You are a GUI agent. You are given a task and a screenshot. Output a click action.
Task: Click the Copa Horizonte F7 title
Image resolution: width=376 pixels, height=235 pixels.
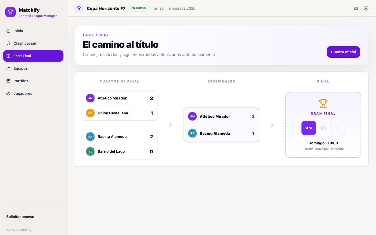pos(106,8)
